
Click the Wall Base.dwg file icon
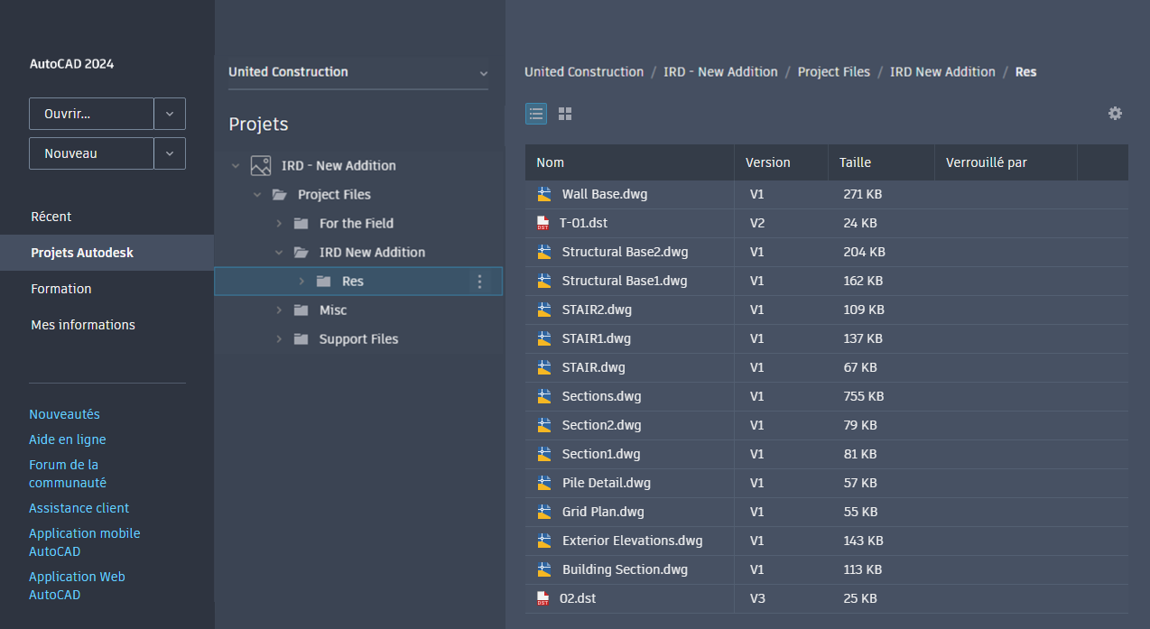pyautogui.click(x=543, y=194)
